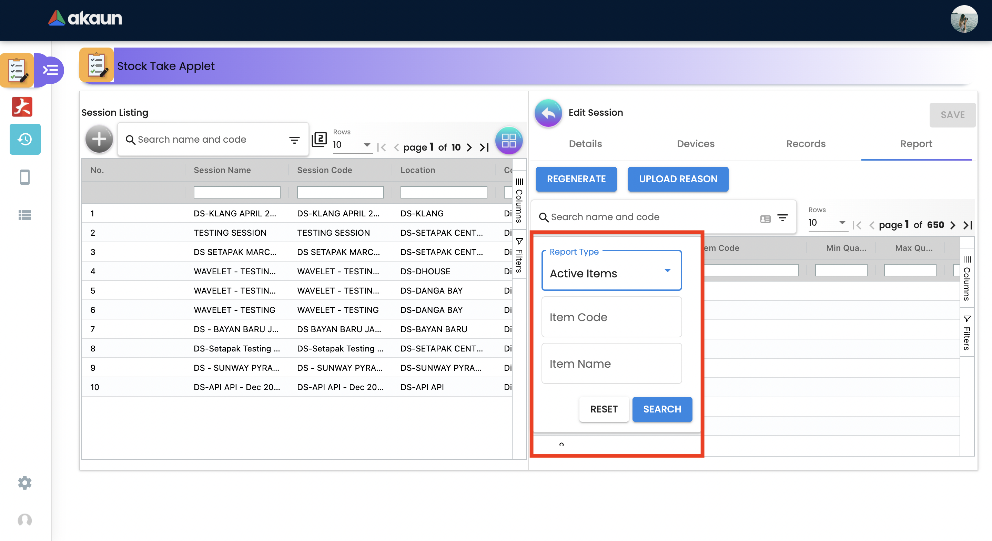Click the back arrow beside Edit Session
Screen dimensions: 992x541
[548, 113]
